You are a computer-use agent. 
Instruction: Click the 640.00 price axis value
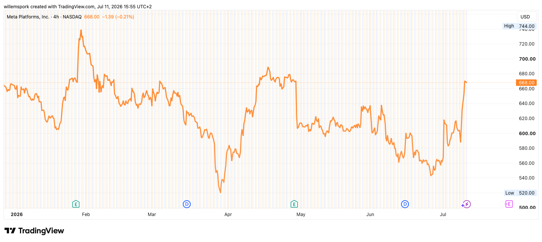point(527,103)
